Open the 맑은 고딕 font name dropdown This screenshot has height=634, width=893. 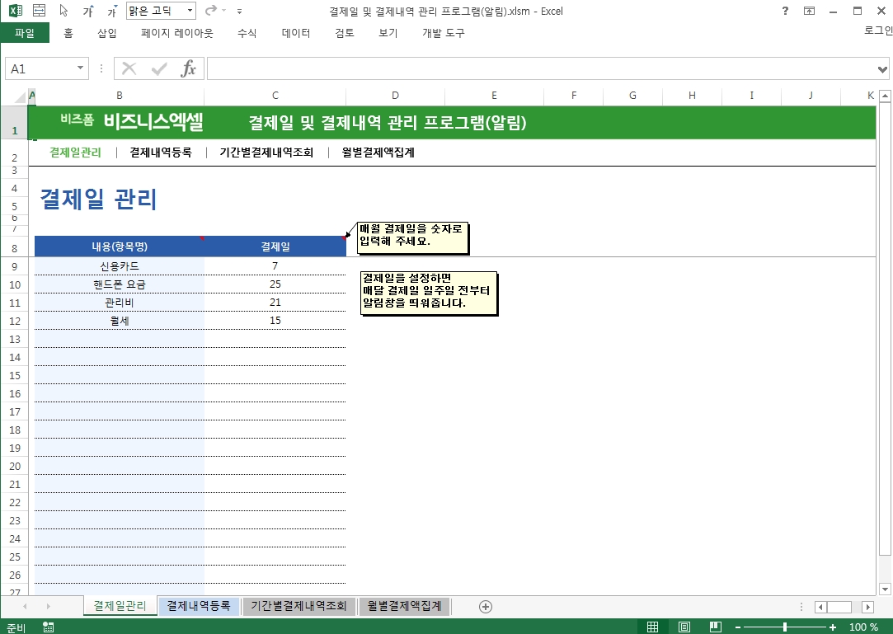coord(190,11)
